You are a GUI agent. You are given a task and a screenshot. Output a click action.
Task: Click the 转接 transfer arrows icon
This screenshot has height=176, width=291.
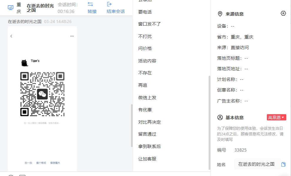(90, 4)
